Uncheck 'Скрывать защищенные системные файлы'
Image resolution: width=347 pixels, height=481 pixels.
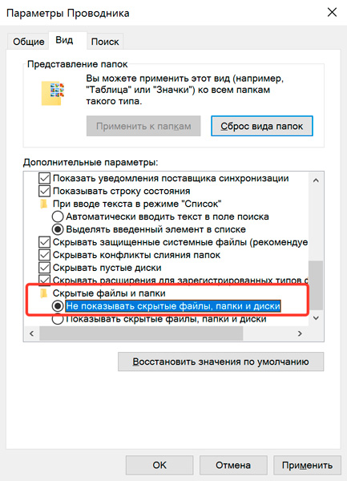coord(44,242)
